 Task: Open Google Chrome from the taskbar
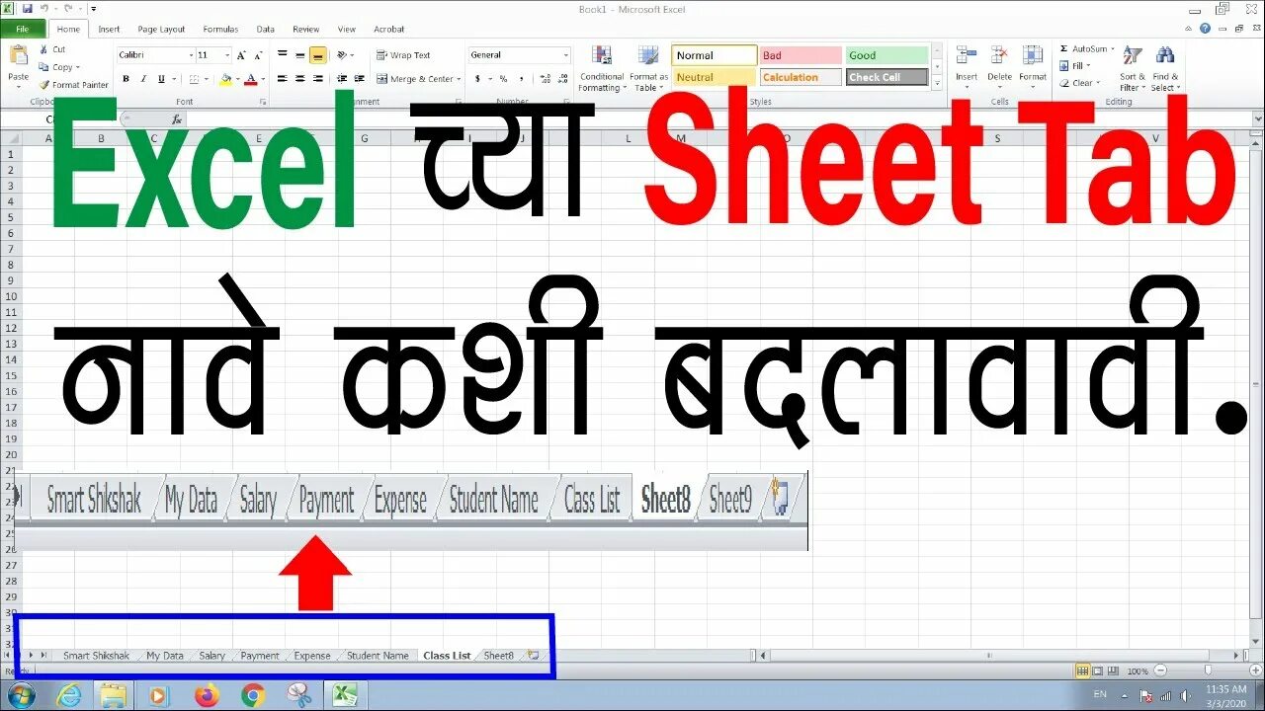tap(253, 695)
